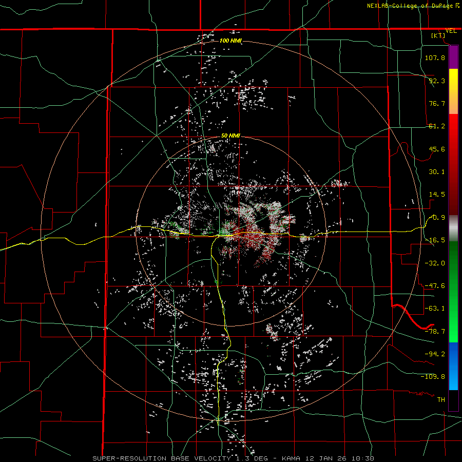The width and height of the screenshot is (462, 462).
Task: Click the -78.7 legend value
Action: coord(435,332)
